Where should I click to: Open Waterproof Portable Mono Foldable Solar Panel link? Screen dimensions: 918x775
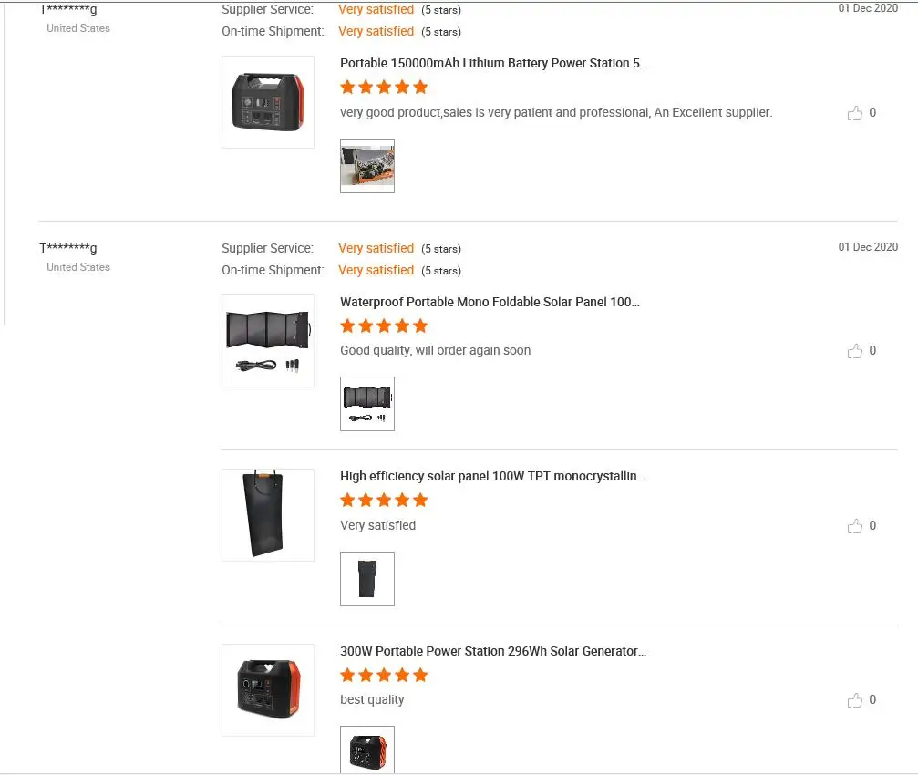click(490, 302)
